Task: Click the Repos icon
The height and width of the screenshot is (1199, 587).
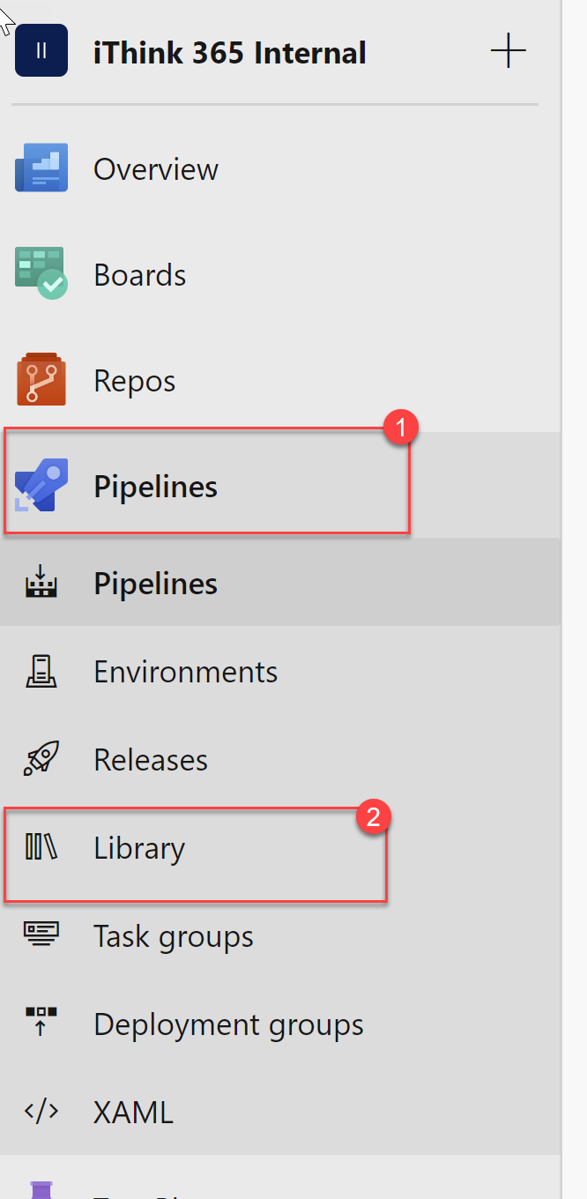Action: pos(41,380)
